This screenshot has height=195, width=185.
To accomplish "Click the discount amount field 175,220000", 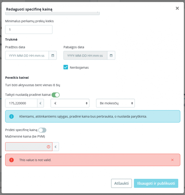I will tap(21, 103).
